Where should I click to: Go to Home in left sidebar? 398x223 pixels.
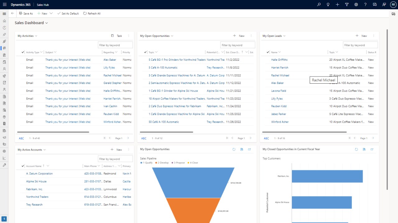[4, 21]
